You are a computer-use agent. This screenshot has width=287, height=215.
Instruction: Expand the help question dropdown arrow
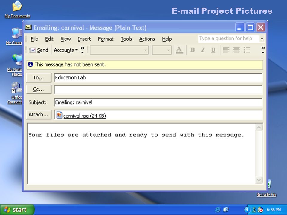tap(262, 39)
